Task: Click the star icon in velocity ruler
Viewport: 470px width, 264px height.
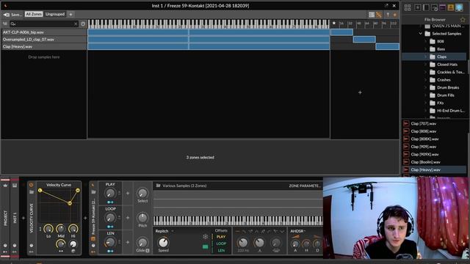Action: tap(334, 23)
